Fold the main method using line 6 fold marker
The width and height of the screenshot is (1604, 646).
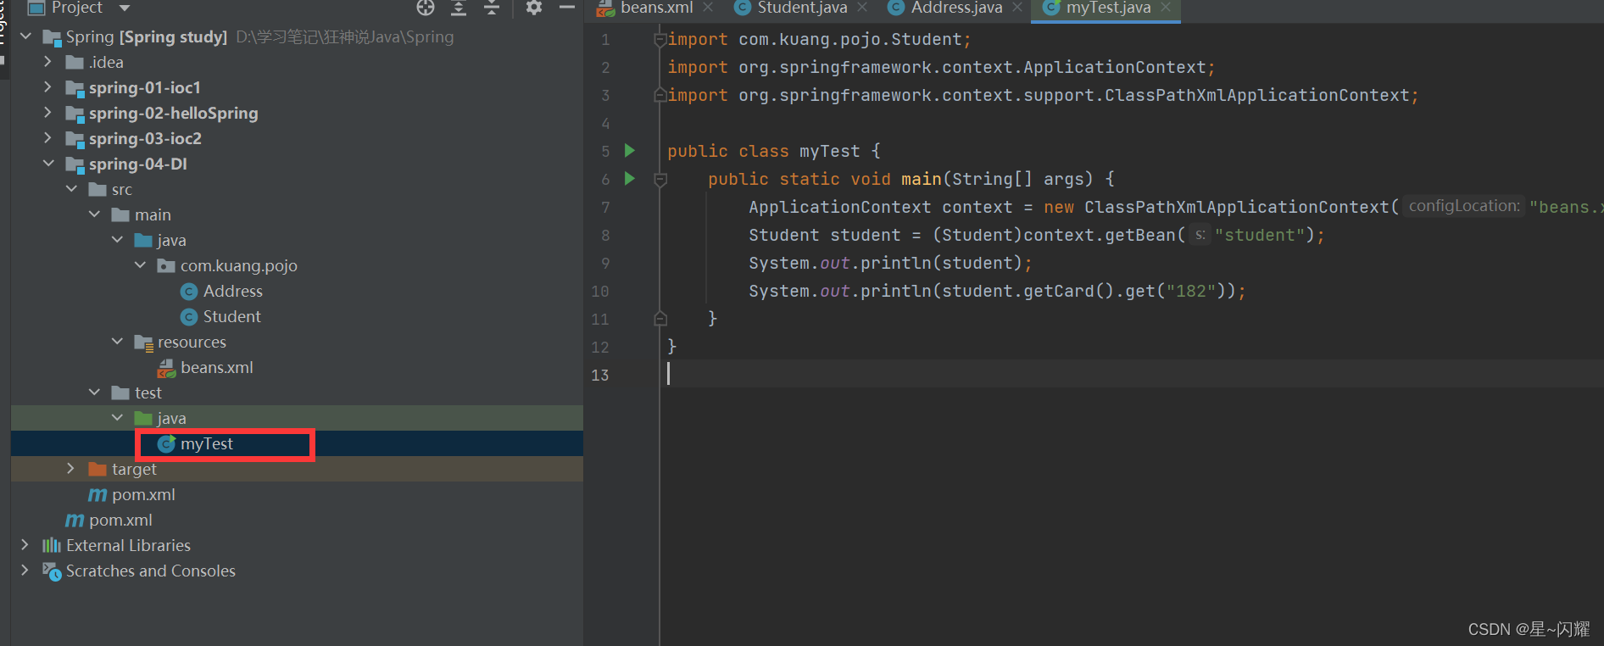[x=660, y=179]
